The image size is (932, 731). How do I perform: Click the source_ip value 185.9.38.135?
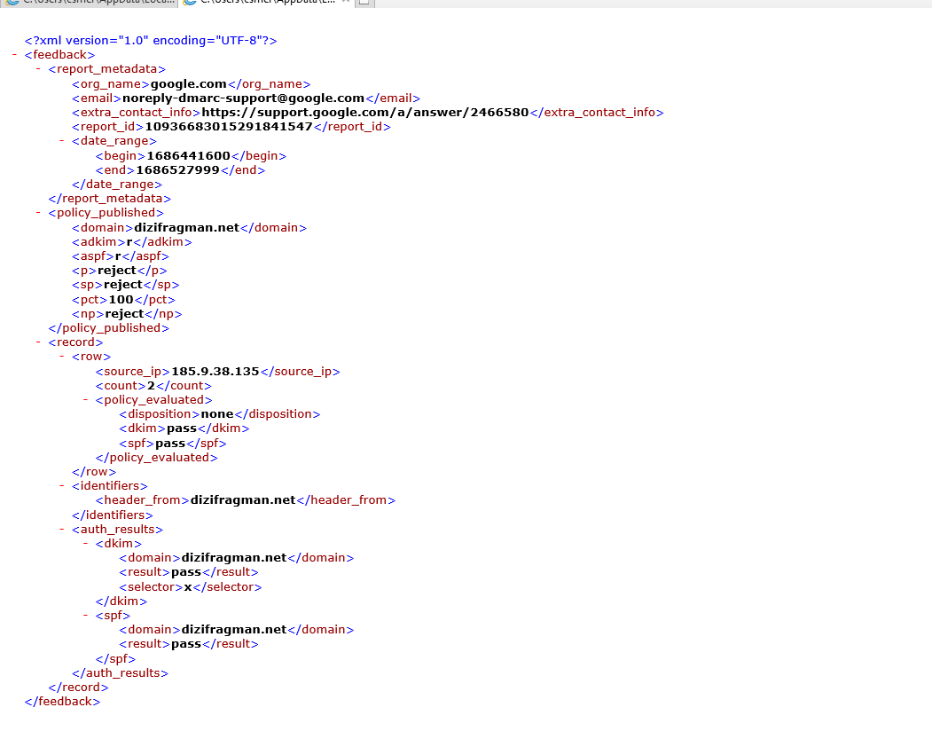coord(215,372)
